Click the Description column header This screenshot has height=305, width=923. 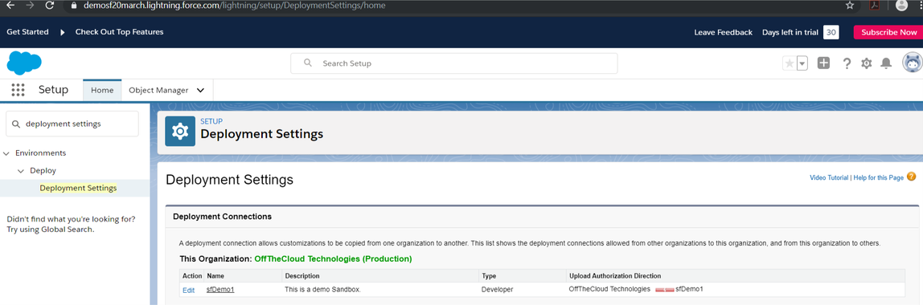(302, 275)
